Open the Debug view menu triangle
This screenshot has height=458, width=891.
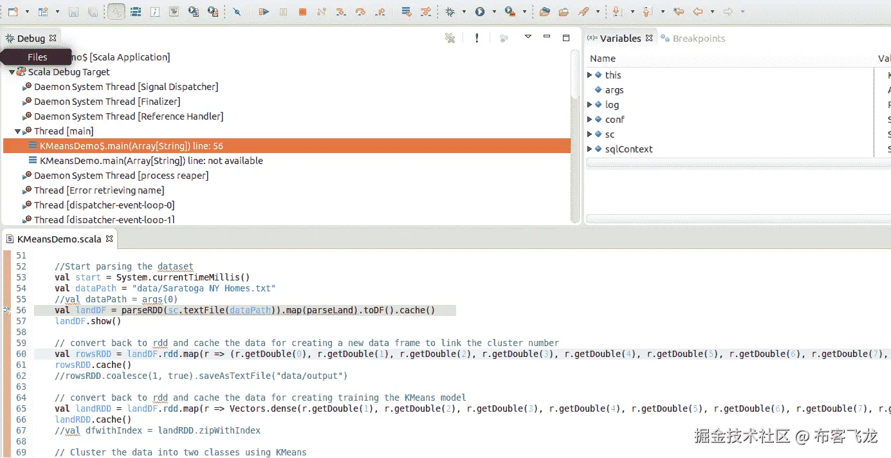(x=528, y=37)
